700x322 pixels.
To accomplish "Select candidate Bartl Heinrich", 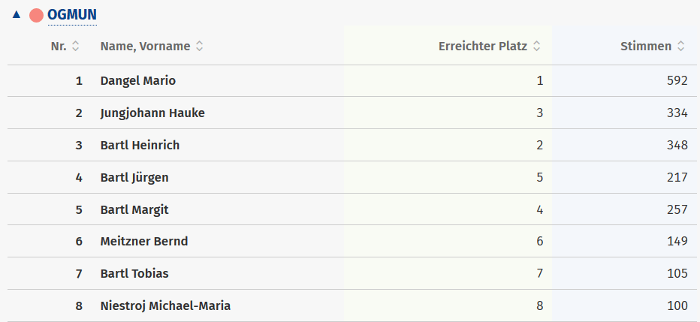I will click(140, 146).
